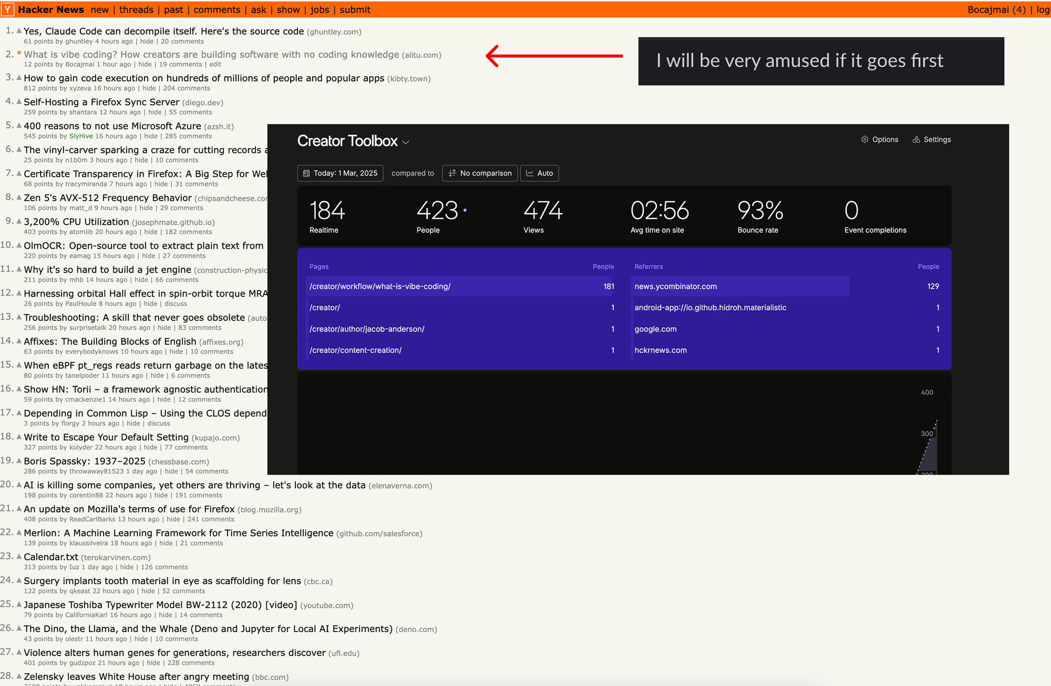The width and height of the screenshot is (1051, 686).
Task: Upvote Zelensky leaves White House story
Action: coord(19,677)
